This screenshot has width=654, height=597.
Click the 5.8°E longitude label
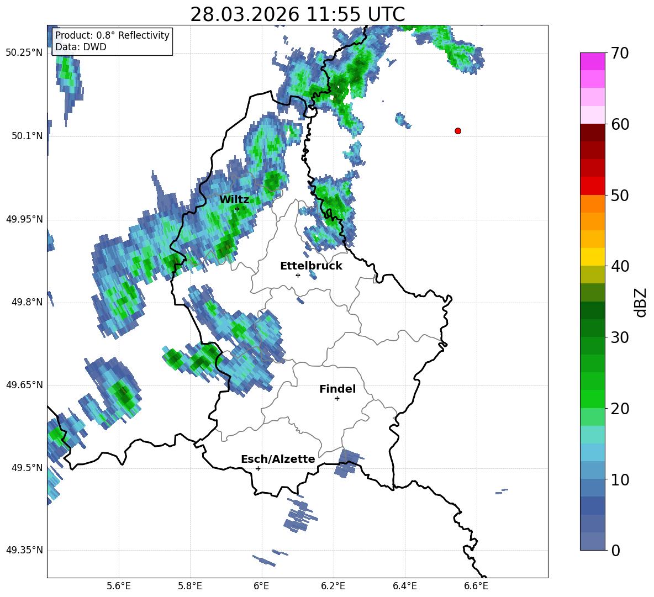[x=190, y=586]
